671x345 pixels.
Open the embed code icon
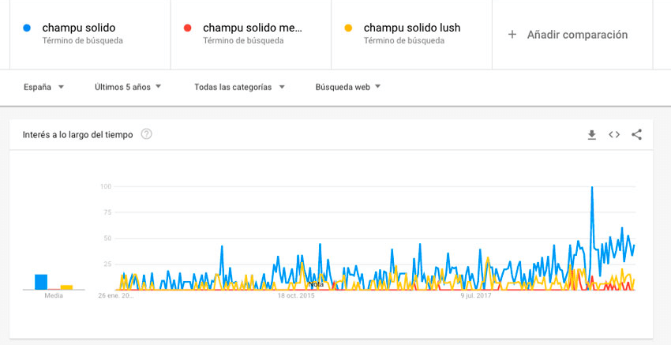point(614,135)
